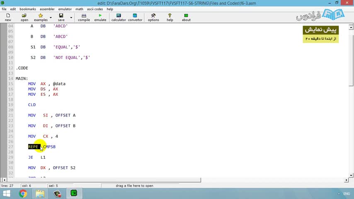Open the help menu in menu bar
This screenshot has height=199, width=354.
tap(110, 9)
